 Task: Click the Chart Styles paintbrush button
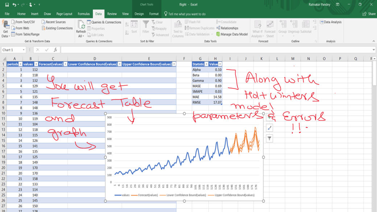tap(270, 128)
